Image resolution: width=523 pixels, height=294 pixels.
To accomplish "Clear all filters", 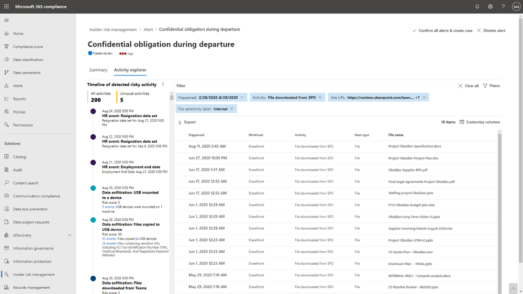I will click(469, 86).
